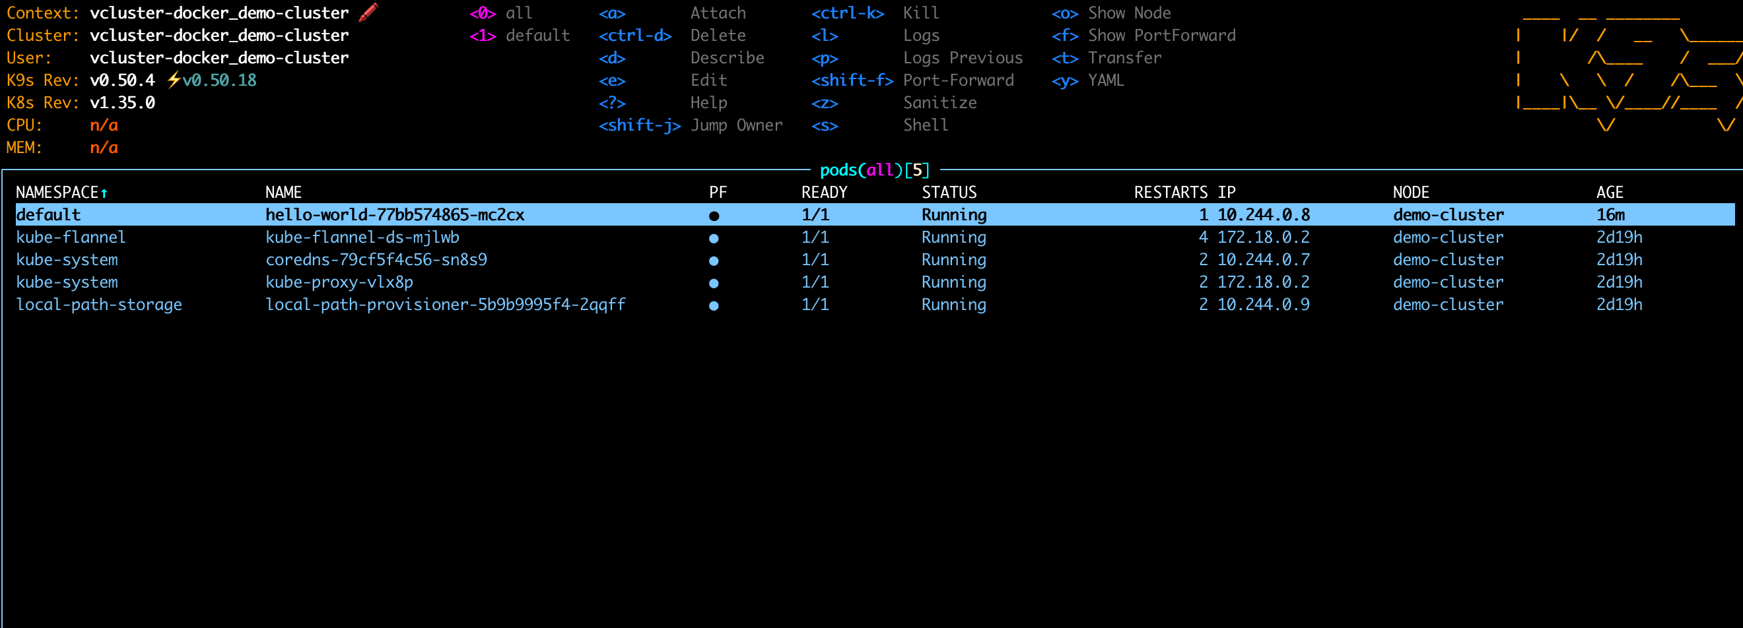Click port-forward dot for kube-proxy-vlx8p
Viewport: 1743px width, 628px height.
tap(714, 283)
